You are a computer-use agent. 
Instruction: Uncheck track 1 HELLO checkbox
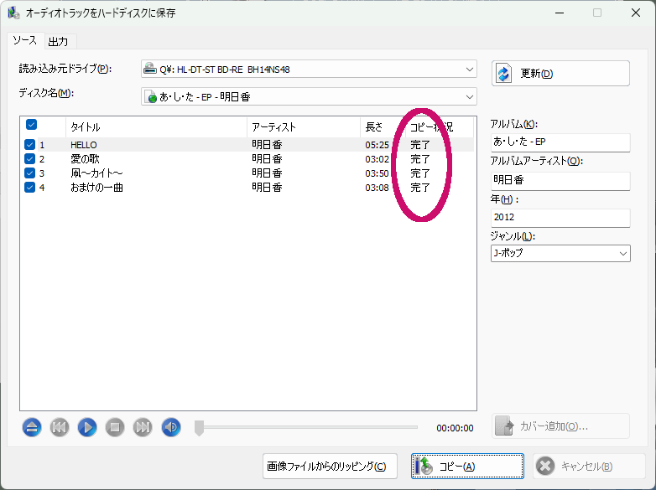(x=29, y=145)
